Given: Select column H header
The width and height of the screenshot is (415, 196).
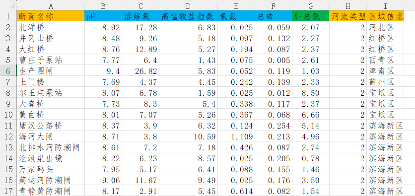Looking at the screenshot, I should (x=348, y=5).
